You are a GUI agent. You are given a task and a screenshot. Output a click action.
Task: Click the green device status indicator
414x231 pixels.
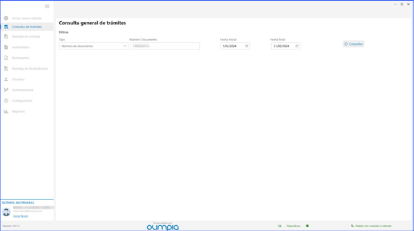pos(307,226)
